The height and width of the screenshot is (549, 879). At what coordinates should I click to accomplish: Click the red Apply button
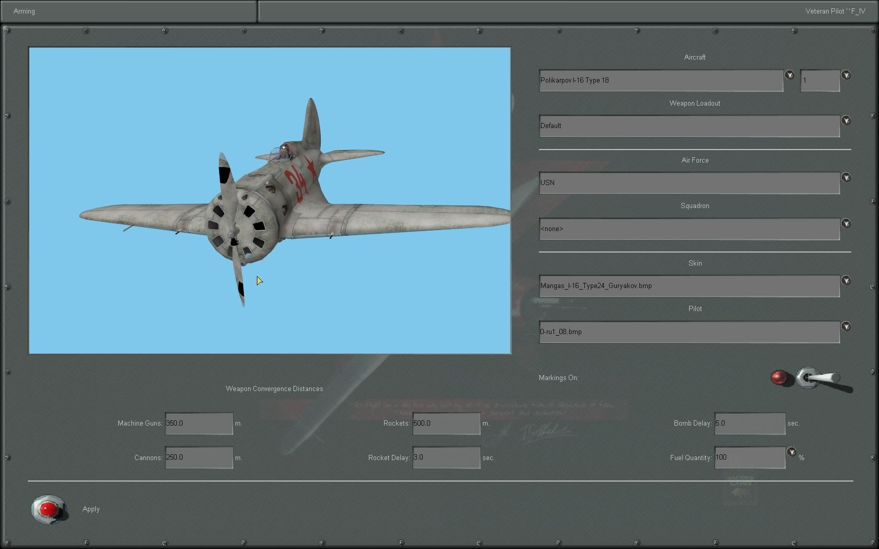(49, 509)
